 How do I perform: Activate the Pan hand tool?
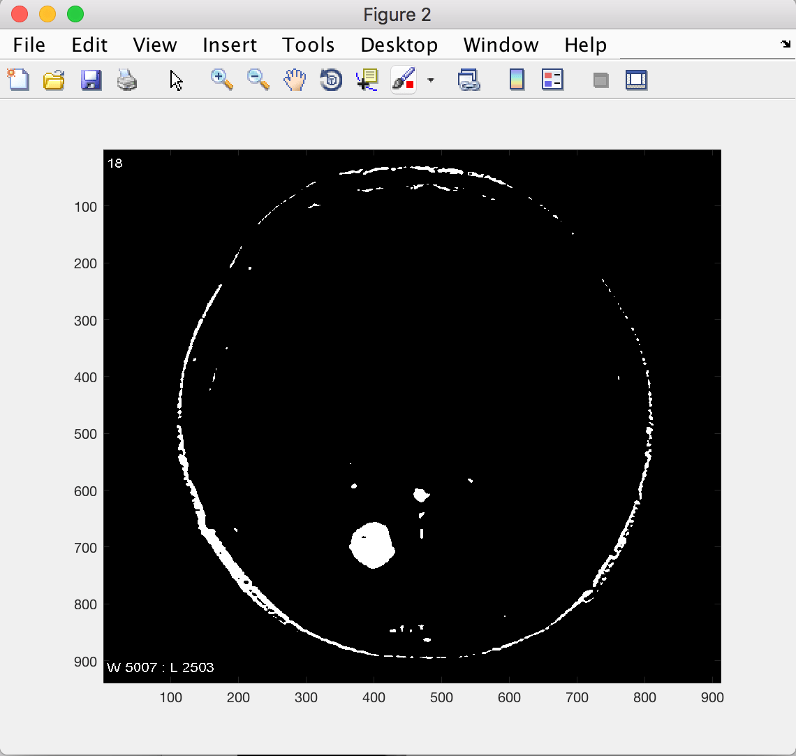pyautogui.click(x=294, y=79)
